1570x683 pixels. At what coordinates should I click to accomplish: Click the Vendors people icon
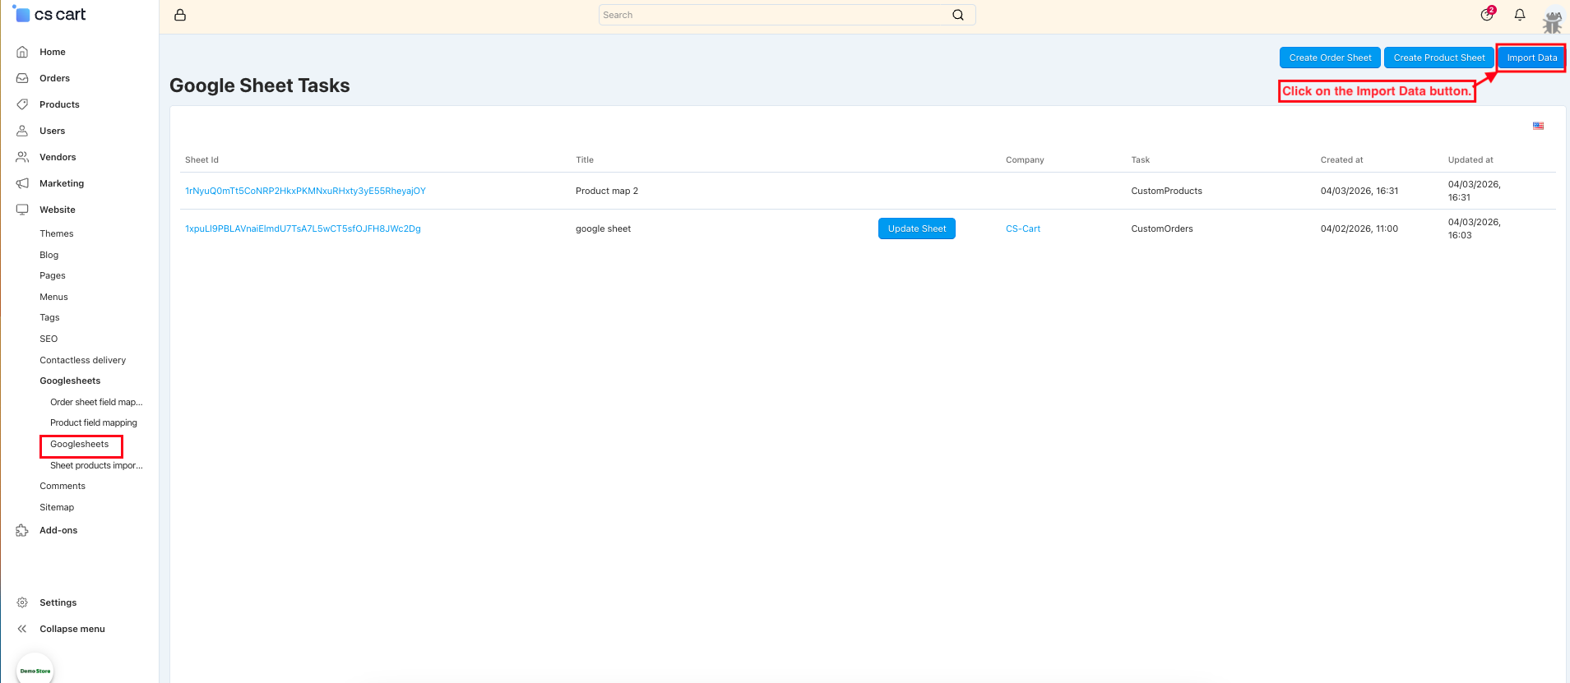tap(22, 157)
